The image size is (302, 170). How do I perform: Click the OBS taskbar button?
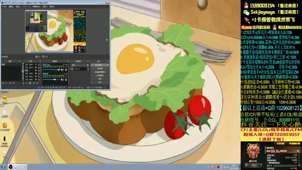click(17, 167)
